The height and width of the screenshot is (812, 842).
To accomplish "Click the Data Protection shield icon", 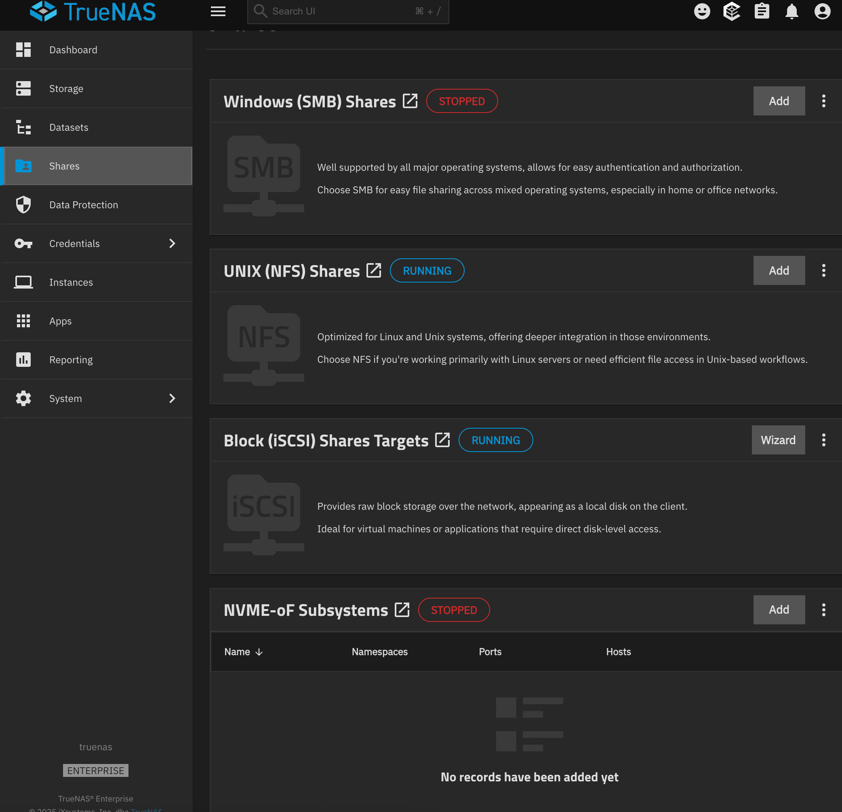I will 23,205.
